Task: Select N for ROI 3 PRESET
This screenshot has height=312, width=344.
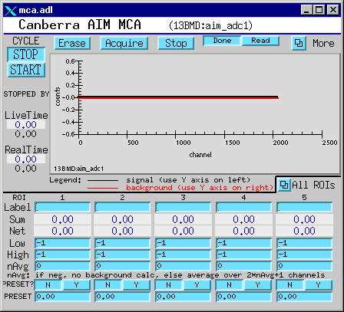Action: click(x=168, y=285)
